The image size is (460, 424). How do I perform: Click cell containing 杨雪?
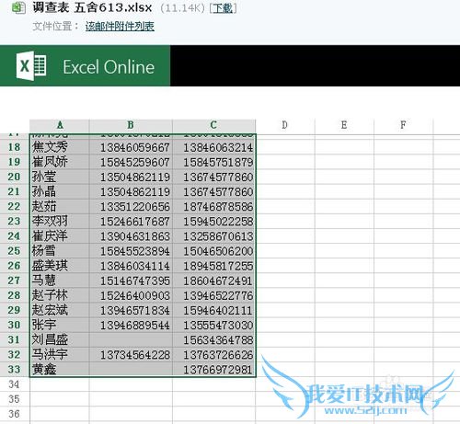[x=60, y=251]
